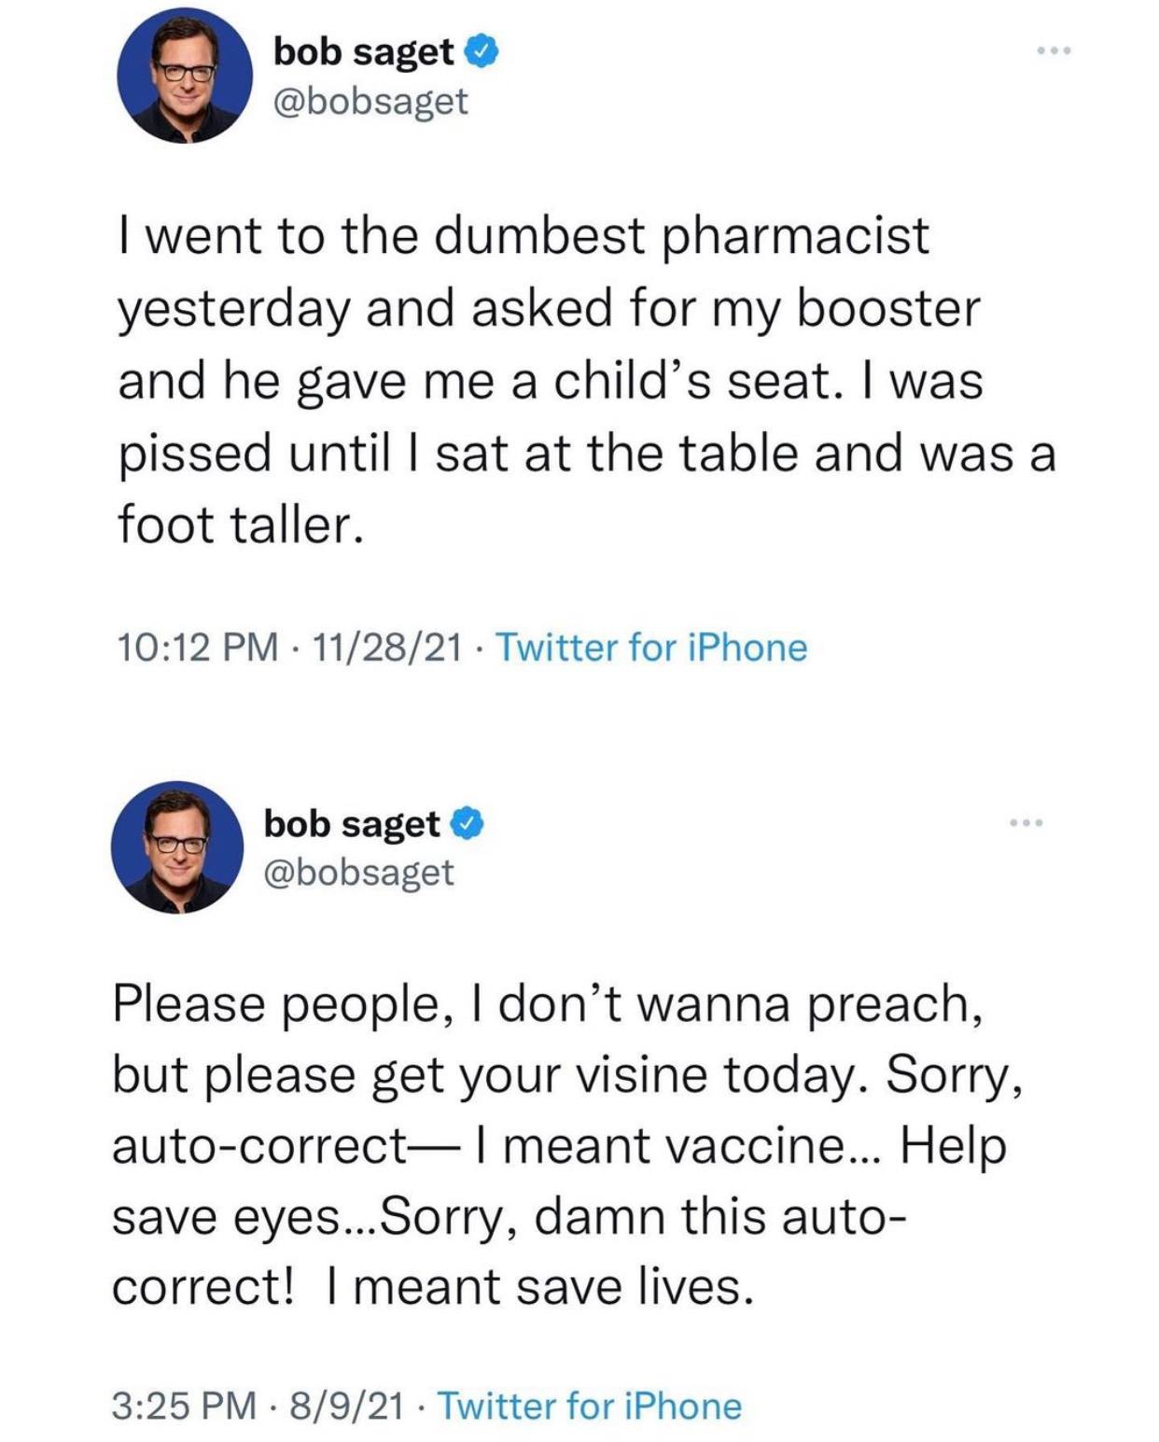
Task: Click the 3:25 PM timestamp
Action: [x=185, y=1406]
